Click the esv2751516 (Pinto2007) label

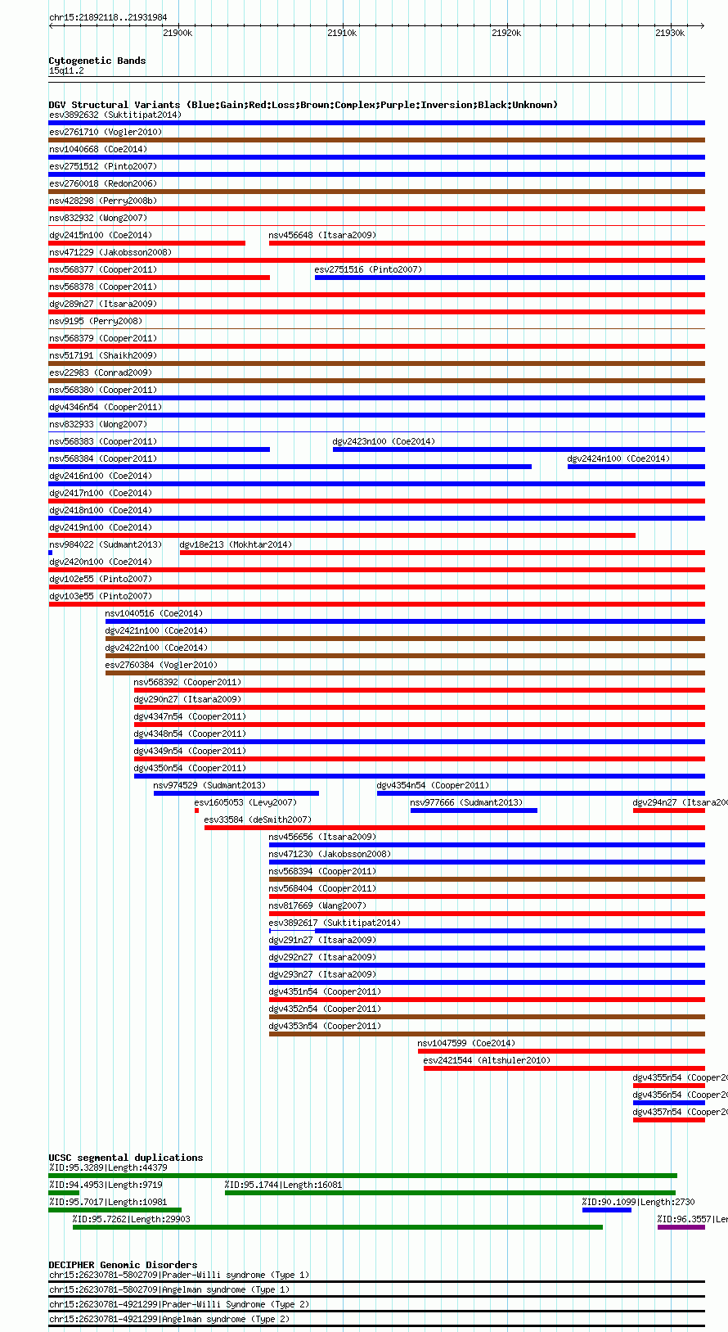tap(368, 269)
